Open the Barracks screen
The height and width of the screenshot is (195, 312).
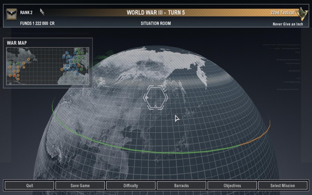[182, 186]
